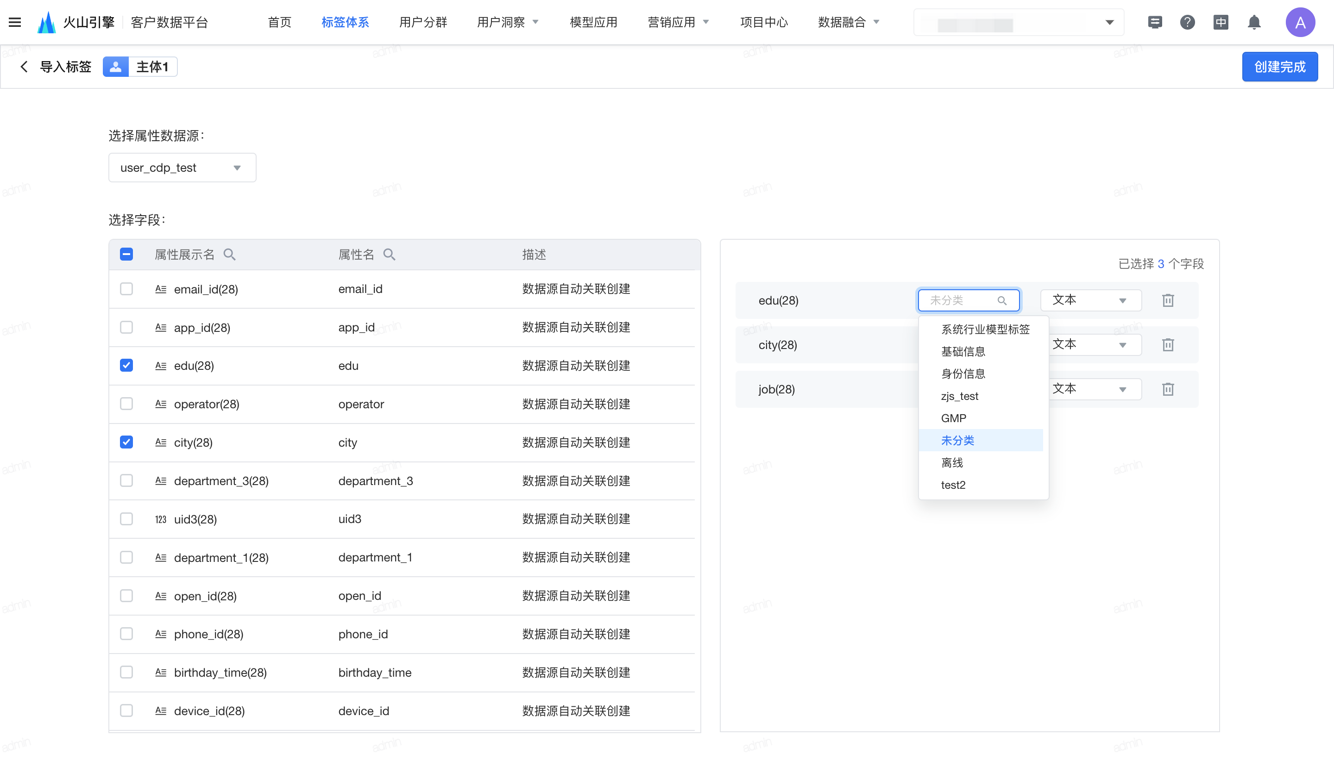The width and height of the screenshot is (1334, 760).
Task: Click the 创建完成 button
Action: [x=1280, y=66]
